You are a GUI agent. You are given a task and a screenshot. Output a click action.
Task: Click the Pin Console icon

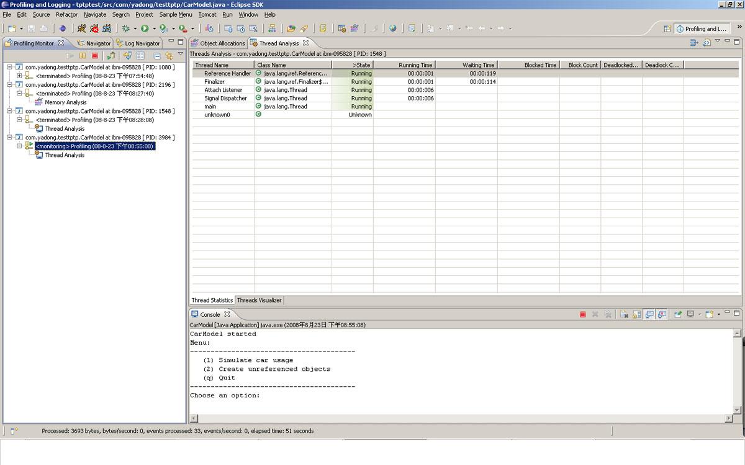pos(678,314)
